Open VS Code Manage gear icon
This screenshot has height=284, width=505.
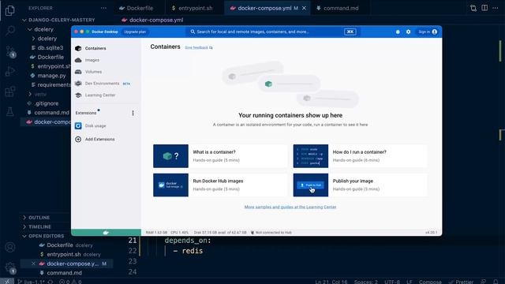[10, 267]
